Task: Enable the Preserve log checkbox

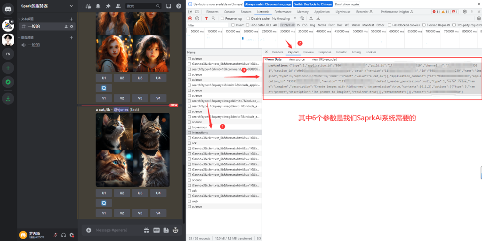Action: [x=222, y=18]
